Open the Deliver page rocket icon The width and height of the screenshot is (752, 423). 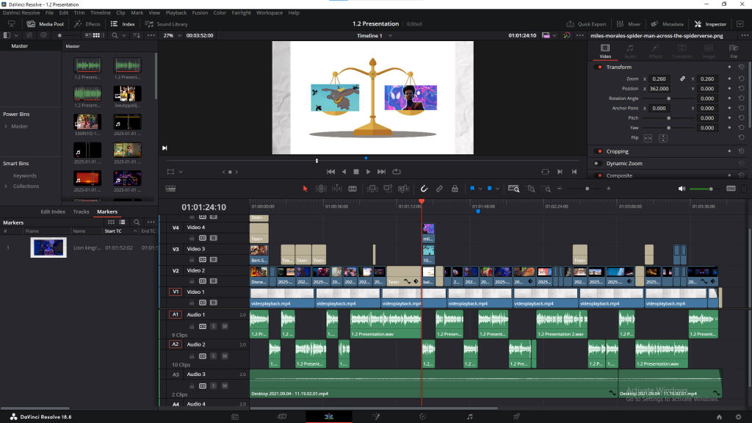(x=516, y=417)
